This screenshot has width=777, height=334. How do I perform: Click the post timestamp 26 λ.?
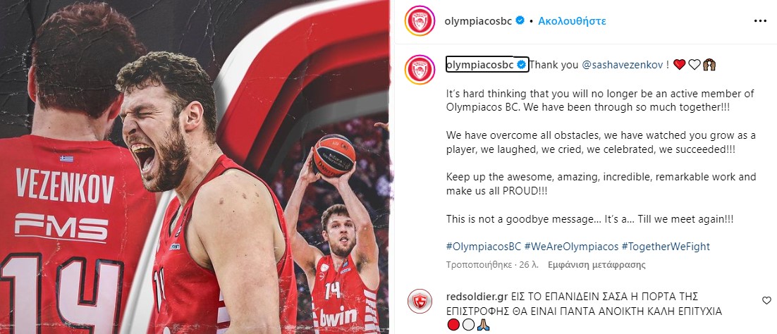coord(530,265)
